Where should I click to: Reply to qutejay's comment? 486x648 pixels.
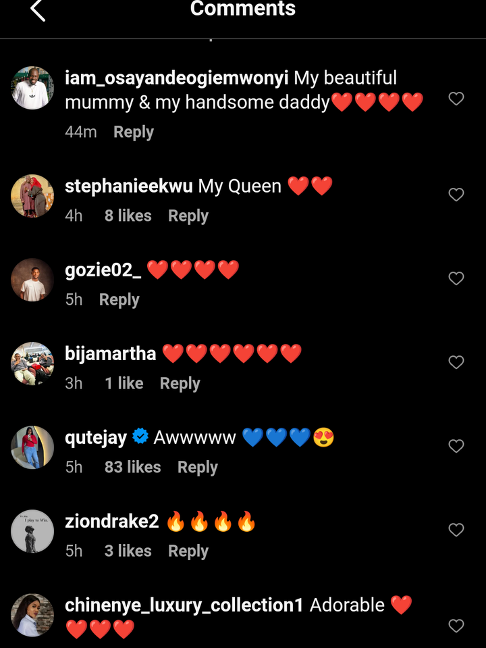(197, 468)
